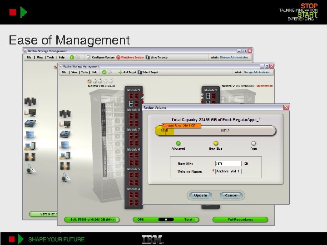
Task: Expand arrow on the IOPS Total status bar
Action: 197,220
